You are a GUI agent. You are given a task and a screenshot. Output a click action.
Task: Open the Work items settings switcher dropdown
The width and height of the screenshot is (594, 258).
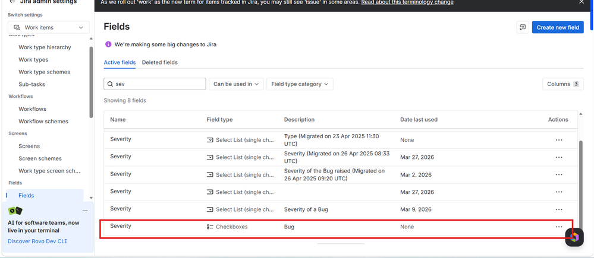49,27
